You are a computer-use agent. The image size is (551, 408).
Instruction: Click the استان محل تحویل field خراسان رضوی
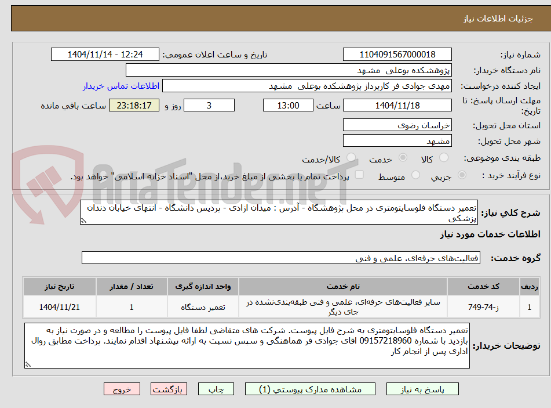397,125
